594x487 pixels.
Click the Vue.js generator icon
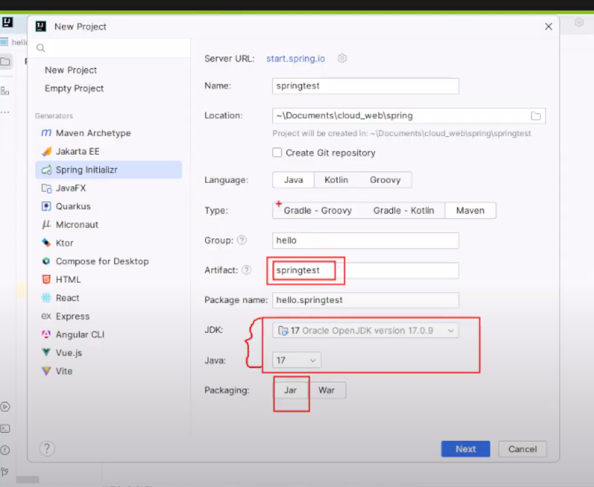tap(46, 352)
